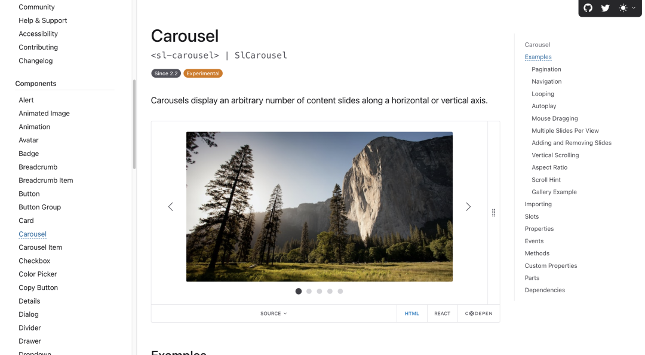Switch to the HTML code tab
This screenshot has height=355, width=645.
tap(411, 313)
